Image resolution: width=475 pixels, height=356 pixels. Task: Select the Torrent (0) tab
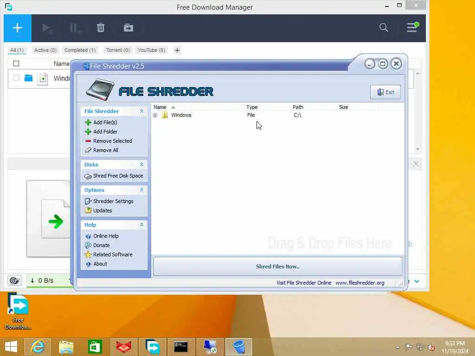click(118, 50)
